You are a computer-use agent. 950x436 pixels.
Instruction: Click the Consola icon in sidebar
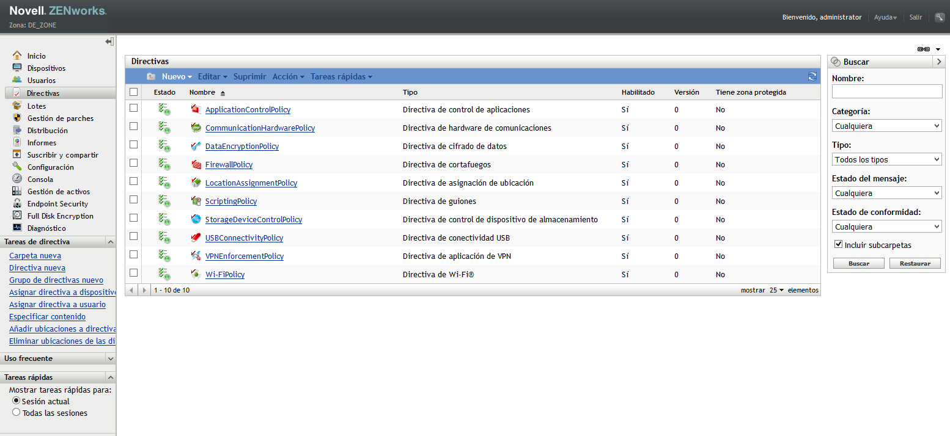(x=17, y=179)
